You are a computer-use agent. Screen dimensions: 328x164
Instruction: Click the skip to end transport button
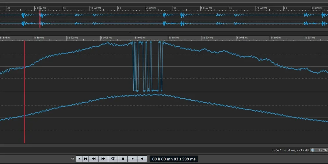pos(85,159)
